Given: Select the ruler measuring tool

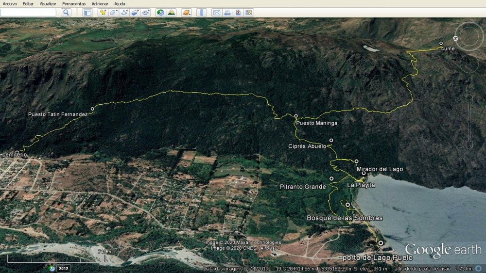Looking at the screenshot, I should [x=201, y=13].
